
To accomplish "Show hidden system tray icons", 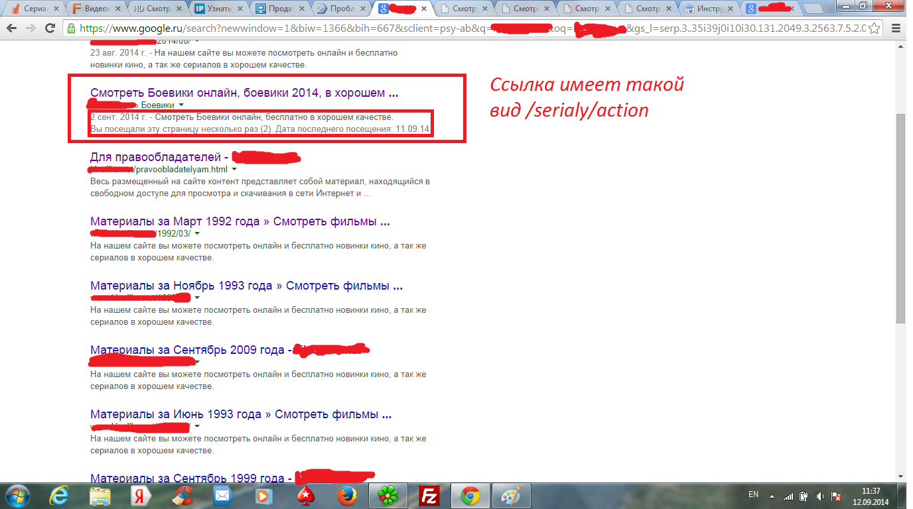I will (x=773, y=496).
